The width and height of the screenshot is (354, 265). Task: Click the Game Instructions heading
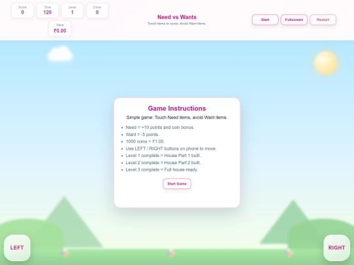tap(177, 109)
